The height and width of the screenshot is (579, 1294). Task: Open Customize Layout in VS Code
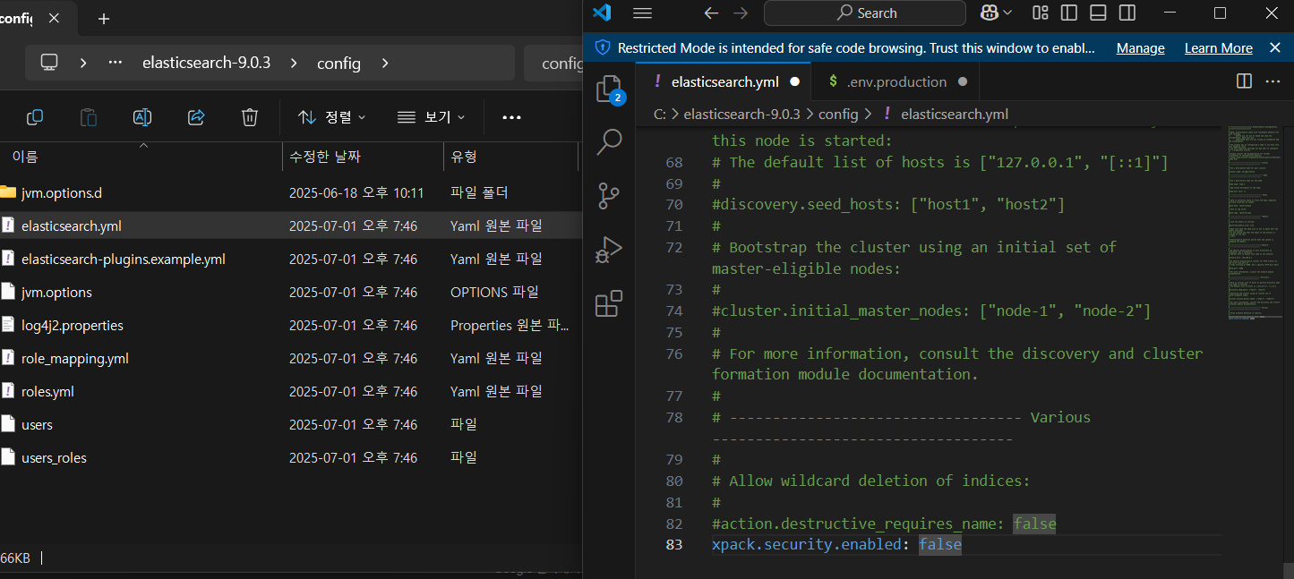(x=1041, y=13)
